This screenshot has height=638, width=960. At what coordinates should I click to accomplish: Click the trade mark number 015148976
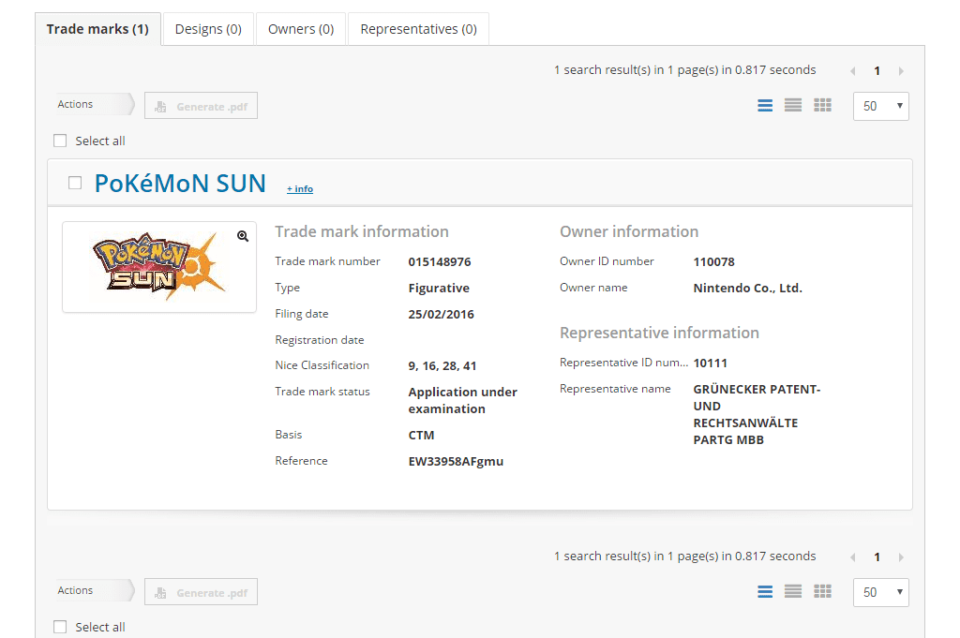click(440, 261)
